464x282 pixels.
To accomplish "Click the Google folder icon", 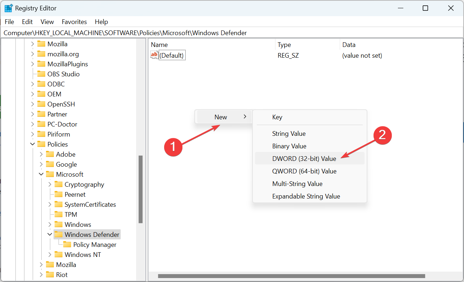I will point(50,164).
